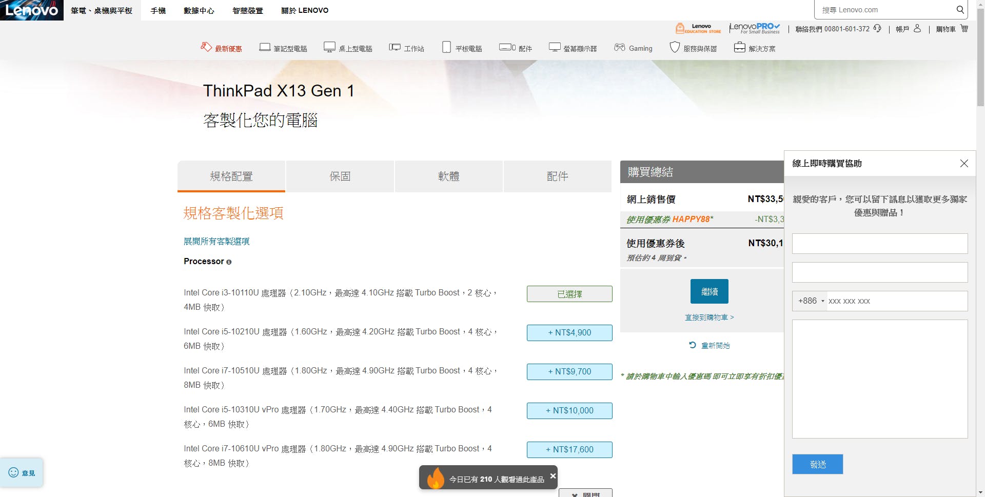Click the Gaming navigation link
This screenshot has width=985, height=497.
click(x=641, y=49)
